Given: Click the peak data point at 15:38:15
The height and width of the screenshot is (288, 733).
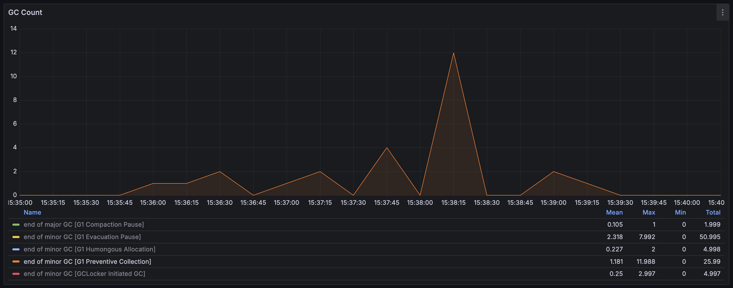Looking at the screenshot, I should 453,53.
